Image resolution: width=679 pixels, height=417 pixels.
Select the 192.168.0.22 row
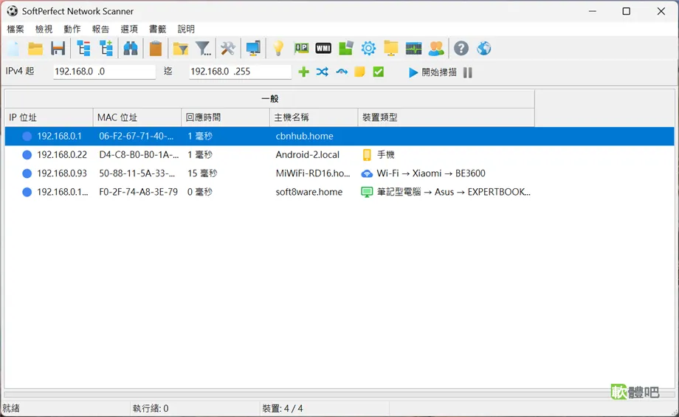click(x=339, y=154)
